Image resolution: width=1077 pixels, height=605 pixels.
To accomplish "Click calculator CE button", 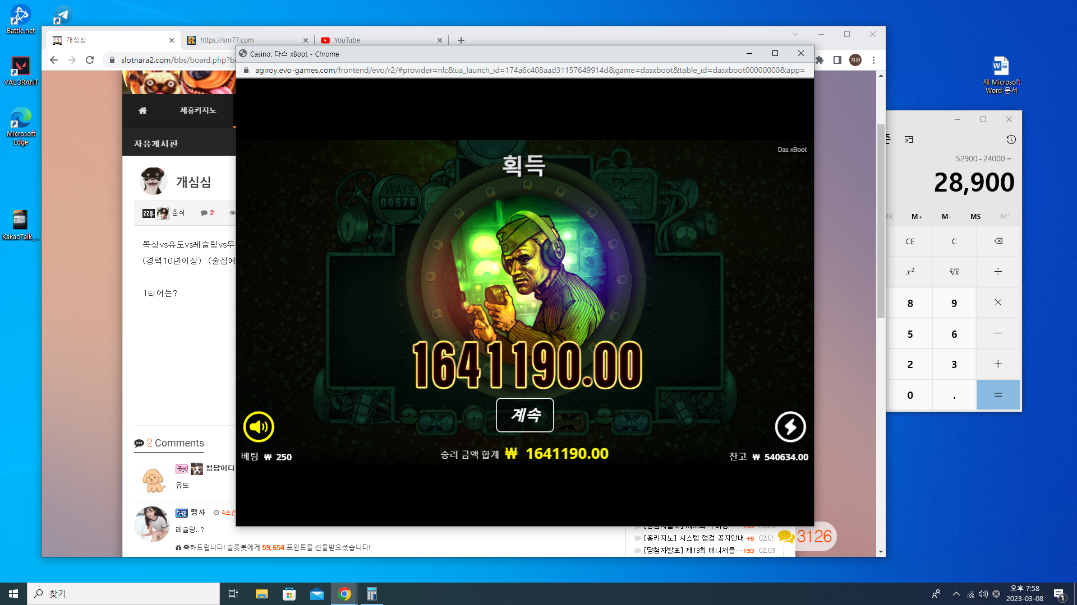I will pyautogui.click(x=910, y=241).
